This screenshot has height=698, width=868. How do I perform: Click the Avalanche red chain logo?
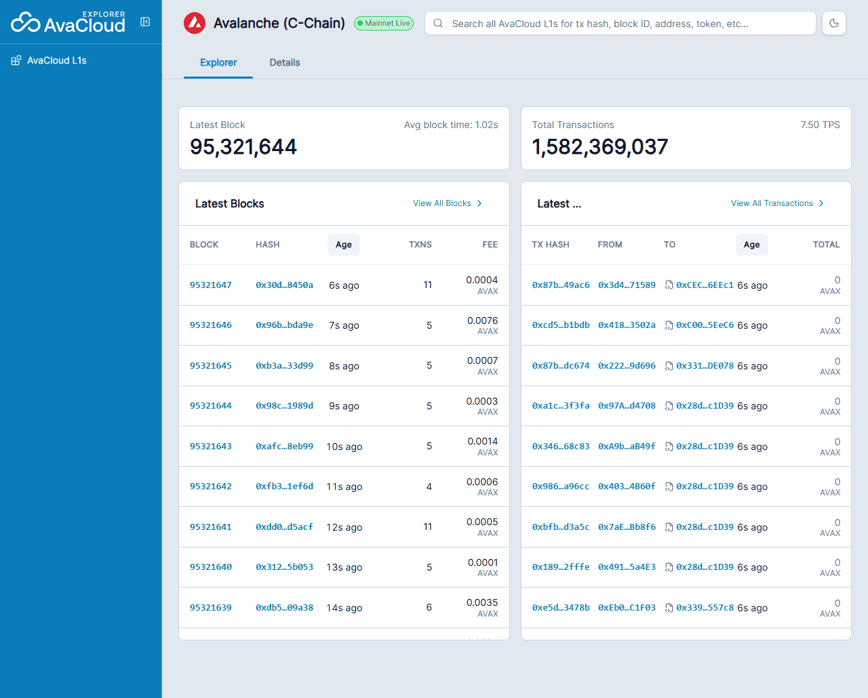click(195, 23)
